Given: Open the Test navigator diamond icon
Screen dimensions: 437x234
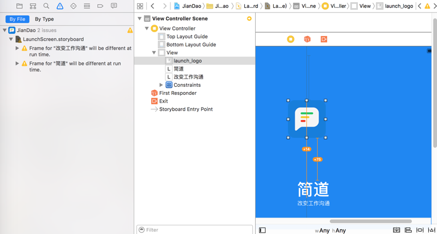Looking at the screenshot, I should pyautogui.click(x=73, y=6).
